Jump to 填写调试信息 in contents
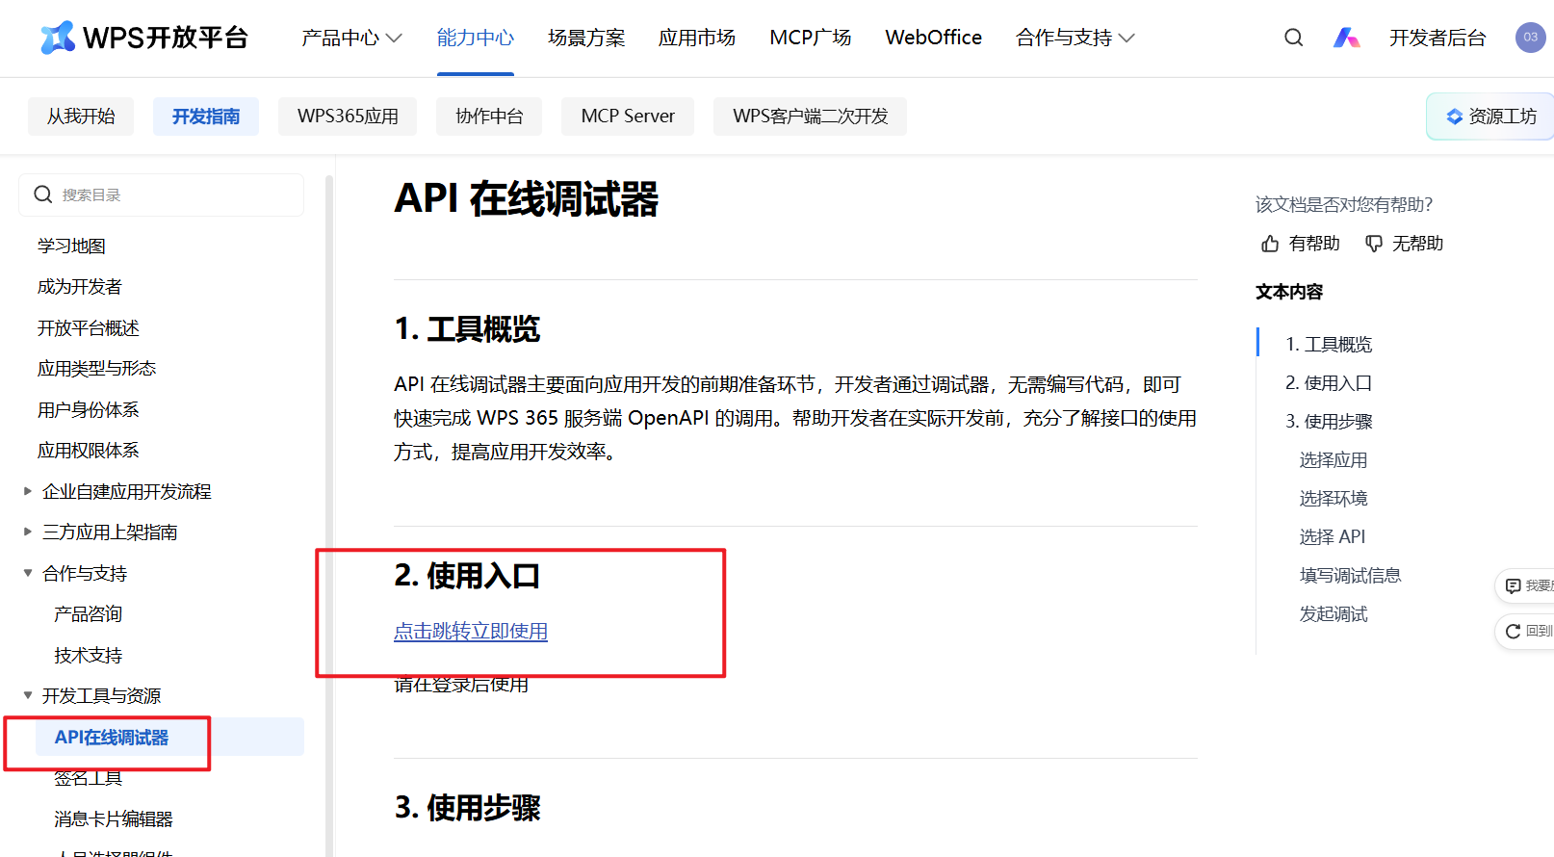1554x857 pixels. 1350,576
